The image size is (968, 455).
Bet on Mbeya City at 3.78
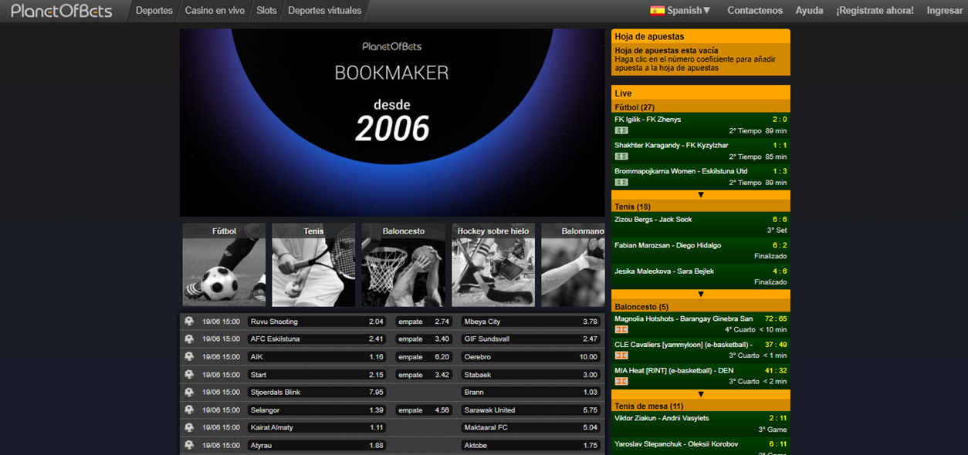[531, 322]
